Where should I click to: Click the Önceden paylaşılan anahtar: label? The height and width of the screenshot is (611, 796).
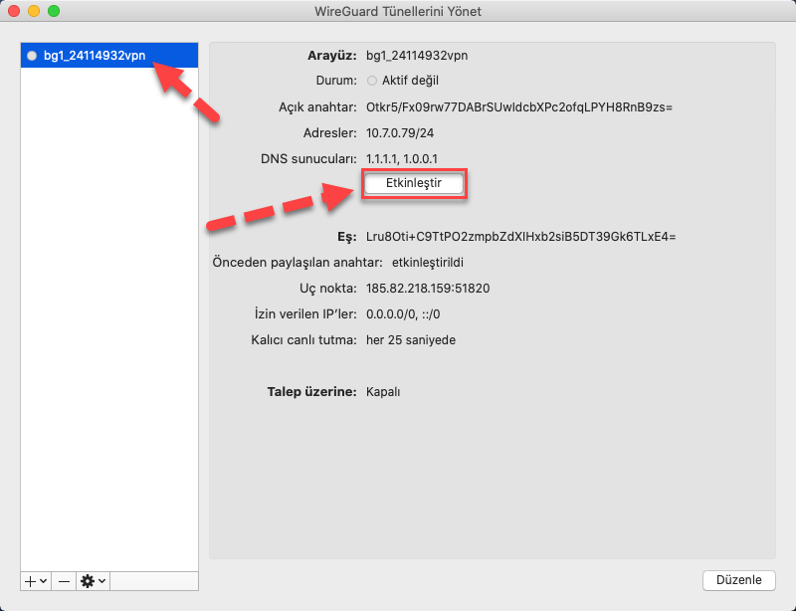coord(298,263)
